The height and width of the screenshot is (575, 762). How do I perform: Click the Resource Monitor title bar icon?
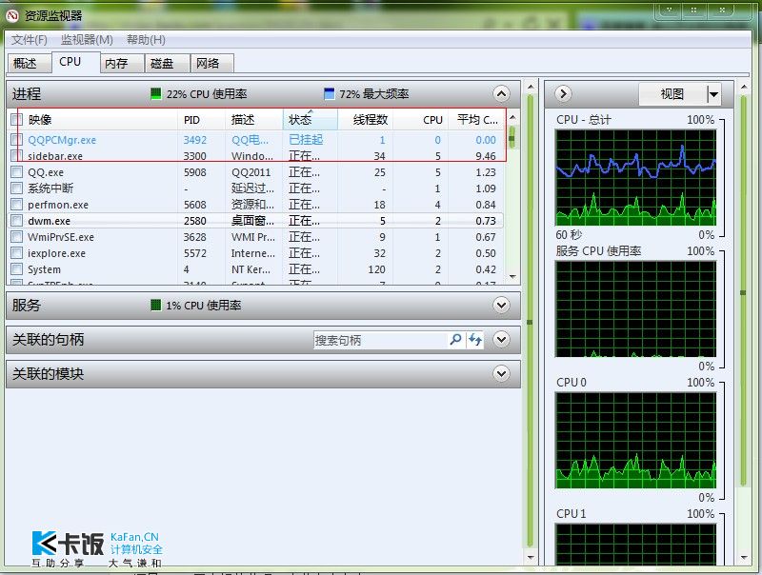[11, 15]
